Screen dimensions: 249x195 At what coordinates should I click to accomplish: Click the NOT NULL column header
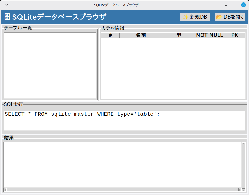pyautogui.click(x=209, y=35)
